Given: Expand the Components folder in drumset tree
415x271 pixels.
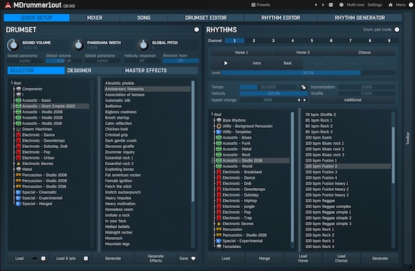Looking at the screenshot, I should pyautogui.click(x=14, y=89).
